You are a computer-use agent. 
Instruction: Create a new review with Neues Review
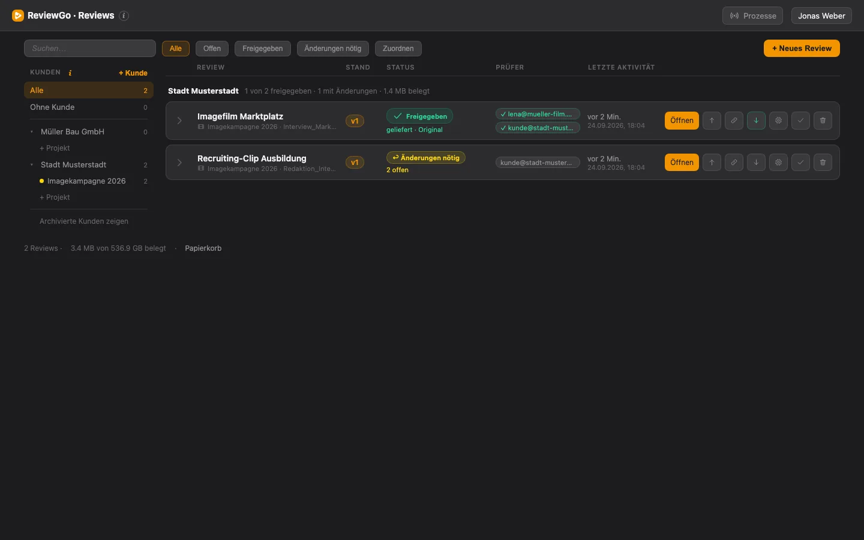tap(802, 49)
